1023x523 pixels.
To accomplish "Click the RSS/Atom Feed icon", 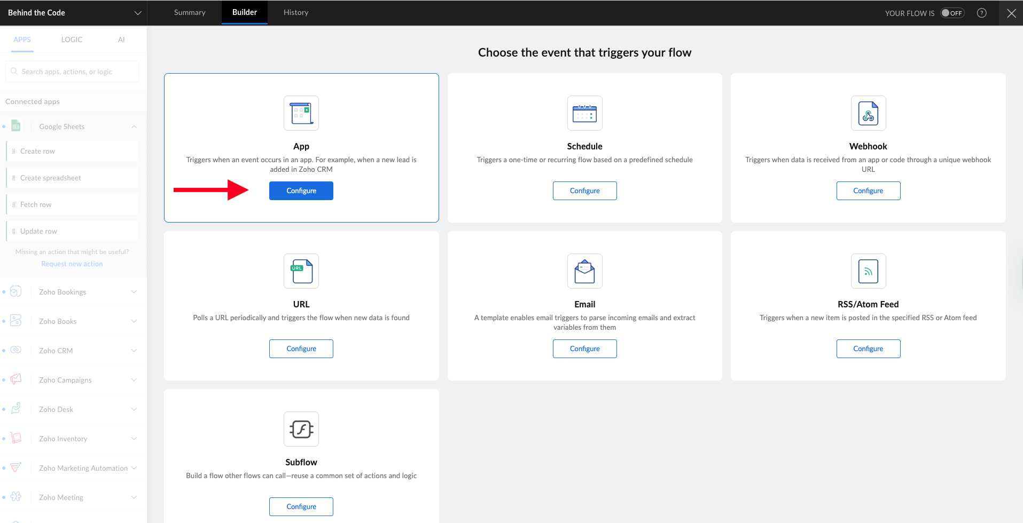I will click(868, 271).
